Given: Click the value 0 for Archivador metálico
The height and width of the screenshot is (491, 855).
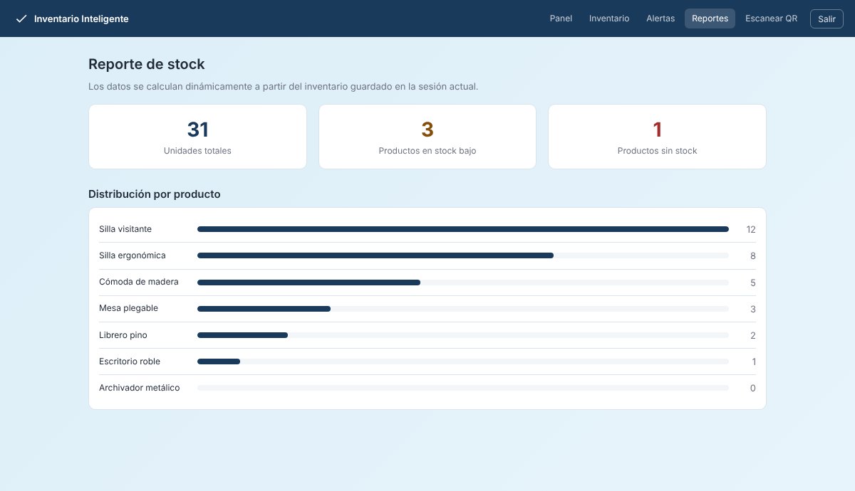Looking at the screenshot, I should click(753, 388).
